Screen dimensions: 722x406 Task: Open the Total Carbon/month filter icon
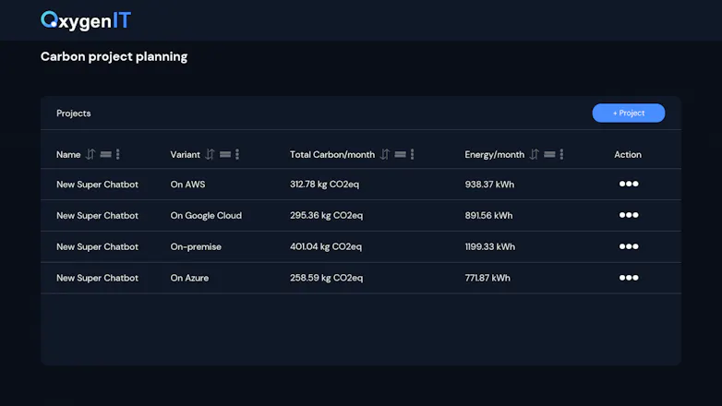point(400,154)
